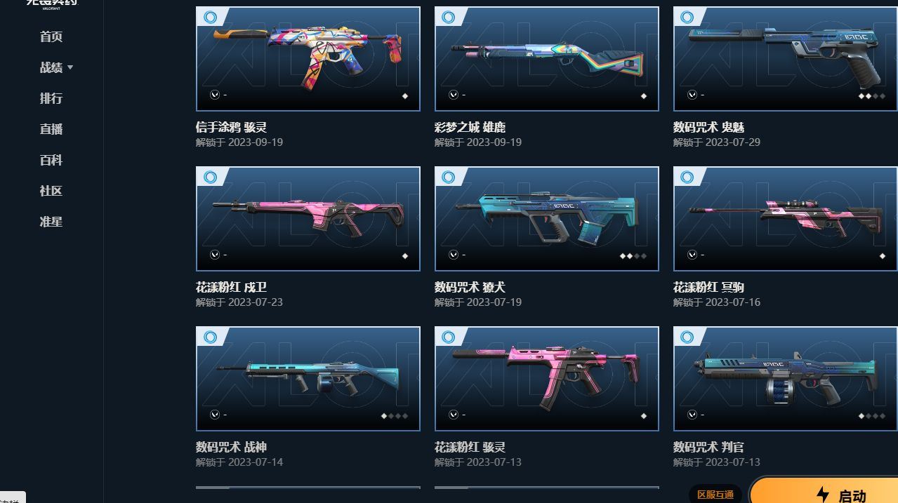The height and width of the screenshot is (503, 898).
Task: Select upgrade level diamonds on 数码咒术 鬼魅 card
Action: coord(871,96)
